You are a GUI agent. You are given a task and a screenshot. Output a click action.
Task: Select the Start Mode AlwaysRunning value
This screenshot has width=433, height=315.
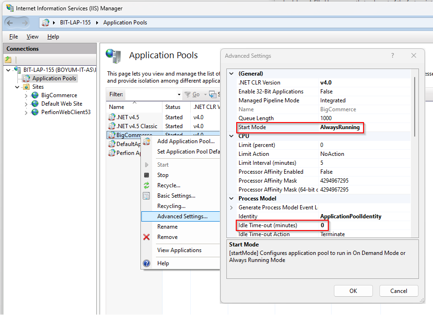(340, 127)
